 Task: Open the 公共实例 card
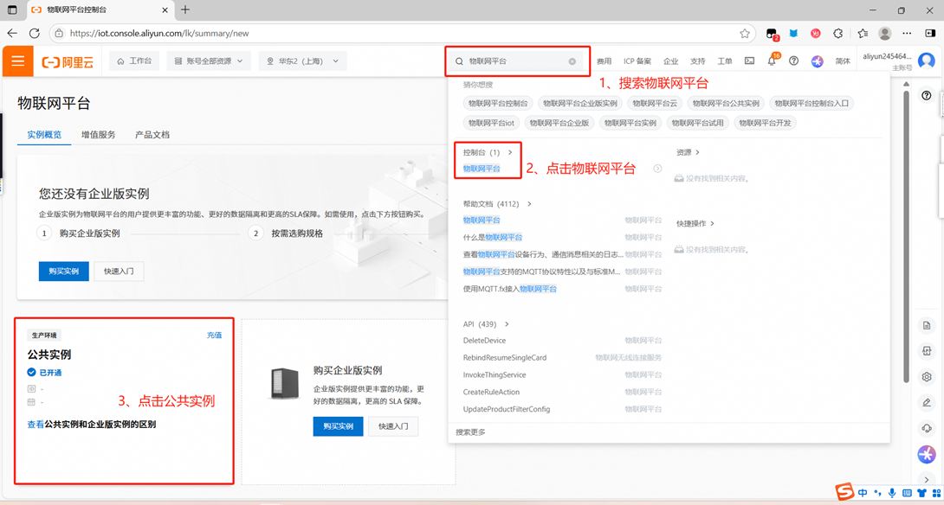pyautogui.click(x=124, y=401)
